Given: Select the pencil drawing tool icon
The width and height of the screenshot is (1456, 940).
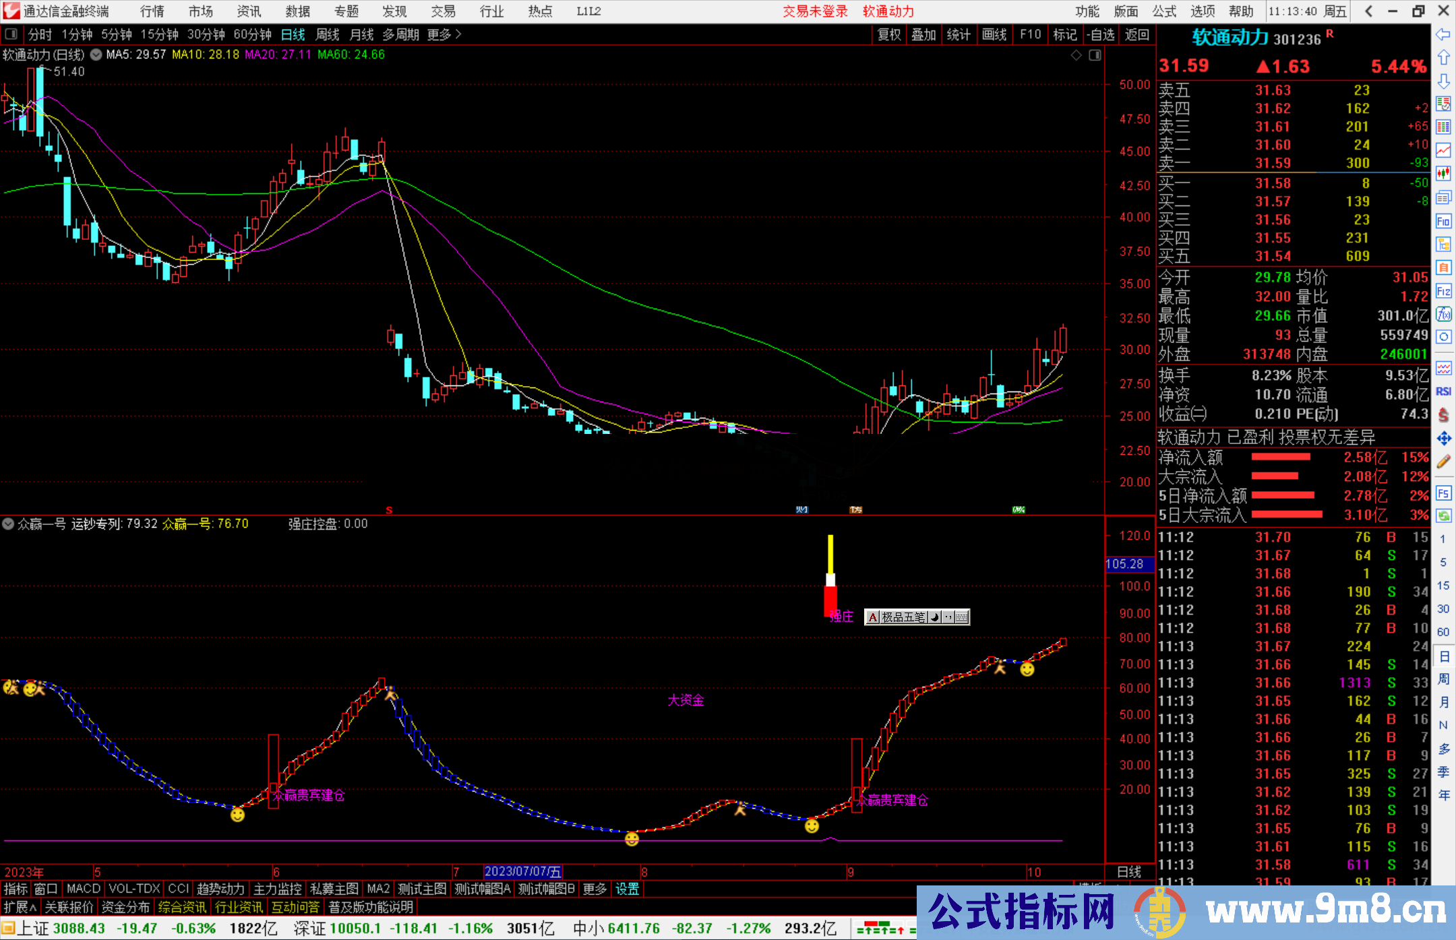Looking at the screenshot, I should (x=1443, y=462).
